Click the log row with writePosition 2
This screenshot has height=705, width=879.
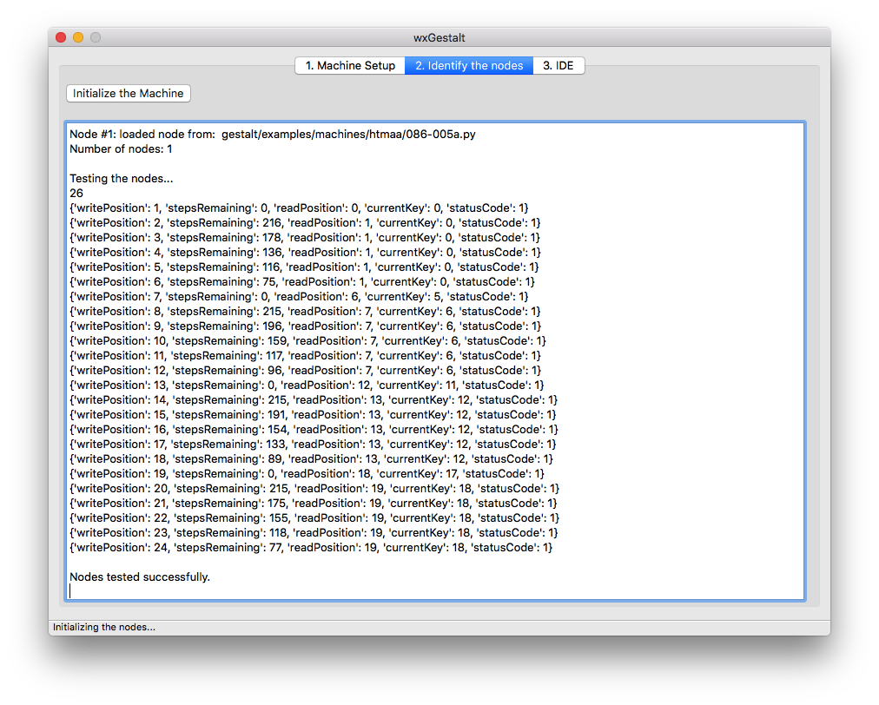[305, 223]
